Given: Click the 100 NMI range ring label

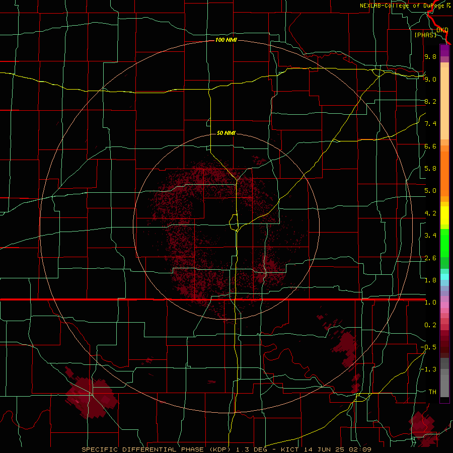Looking at the screenshot, I should [x=226, y=40].
